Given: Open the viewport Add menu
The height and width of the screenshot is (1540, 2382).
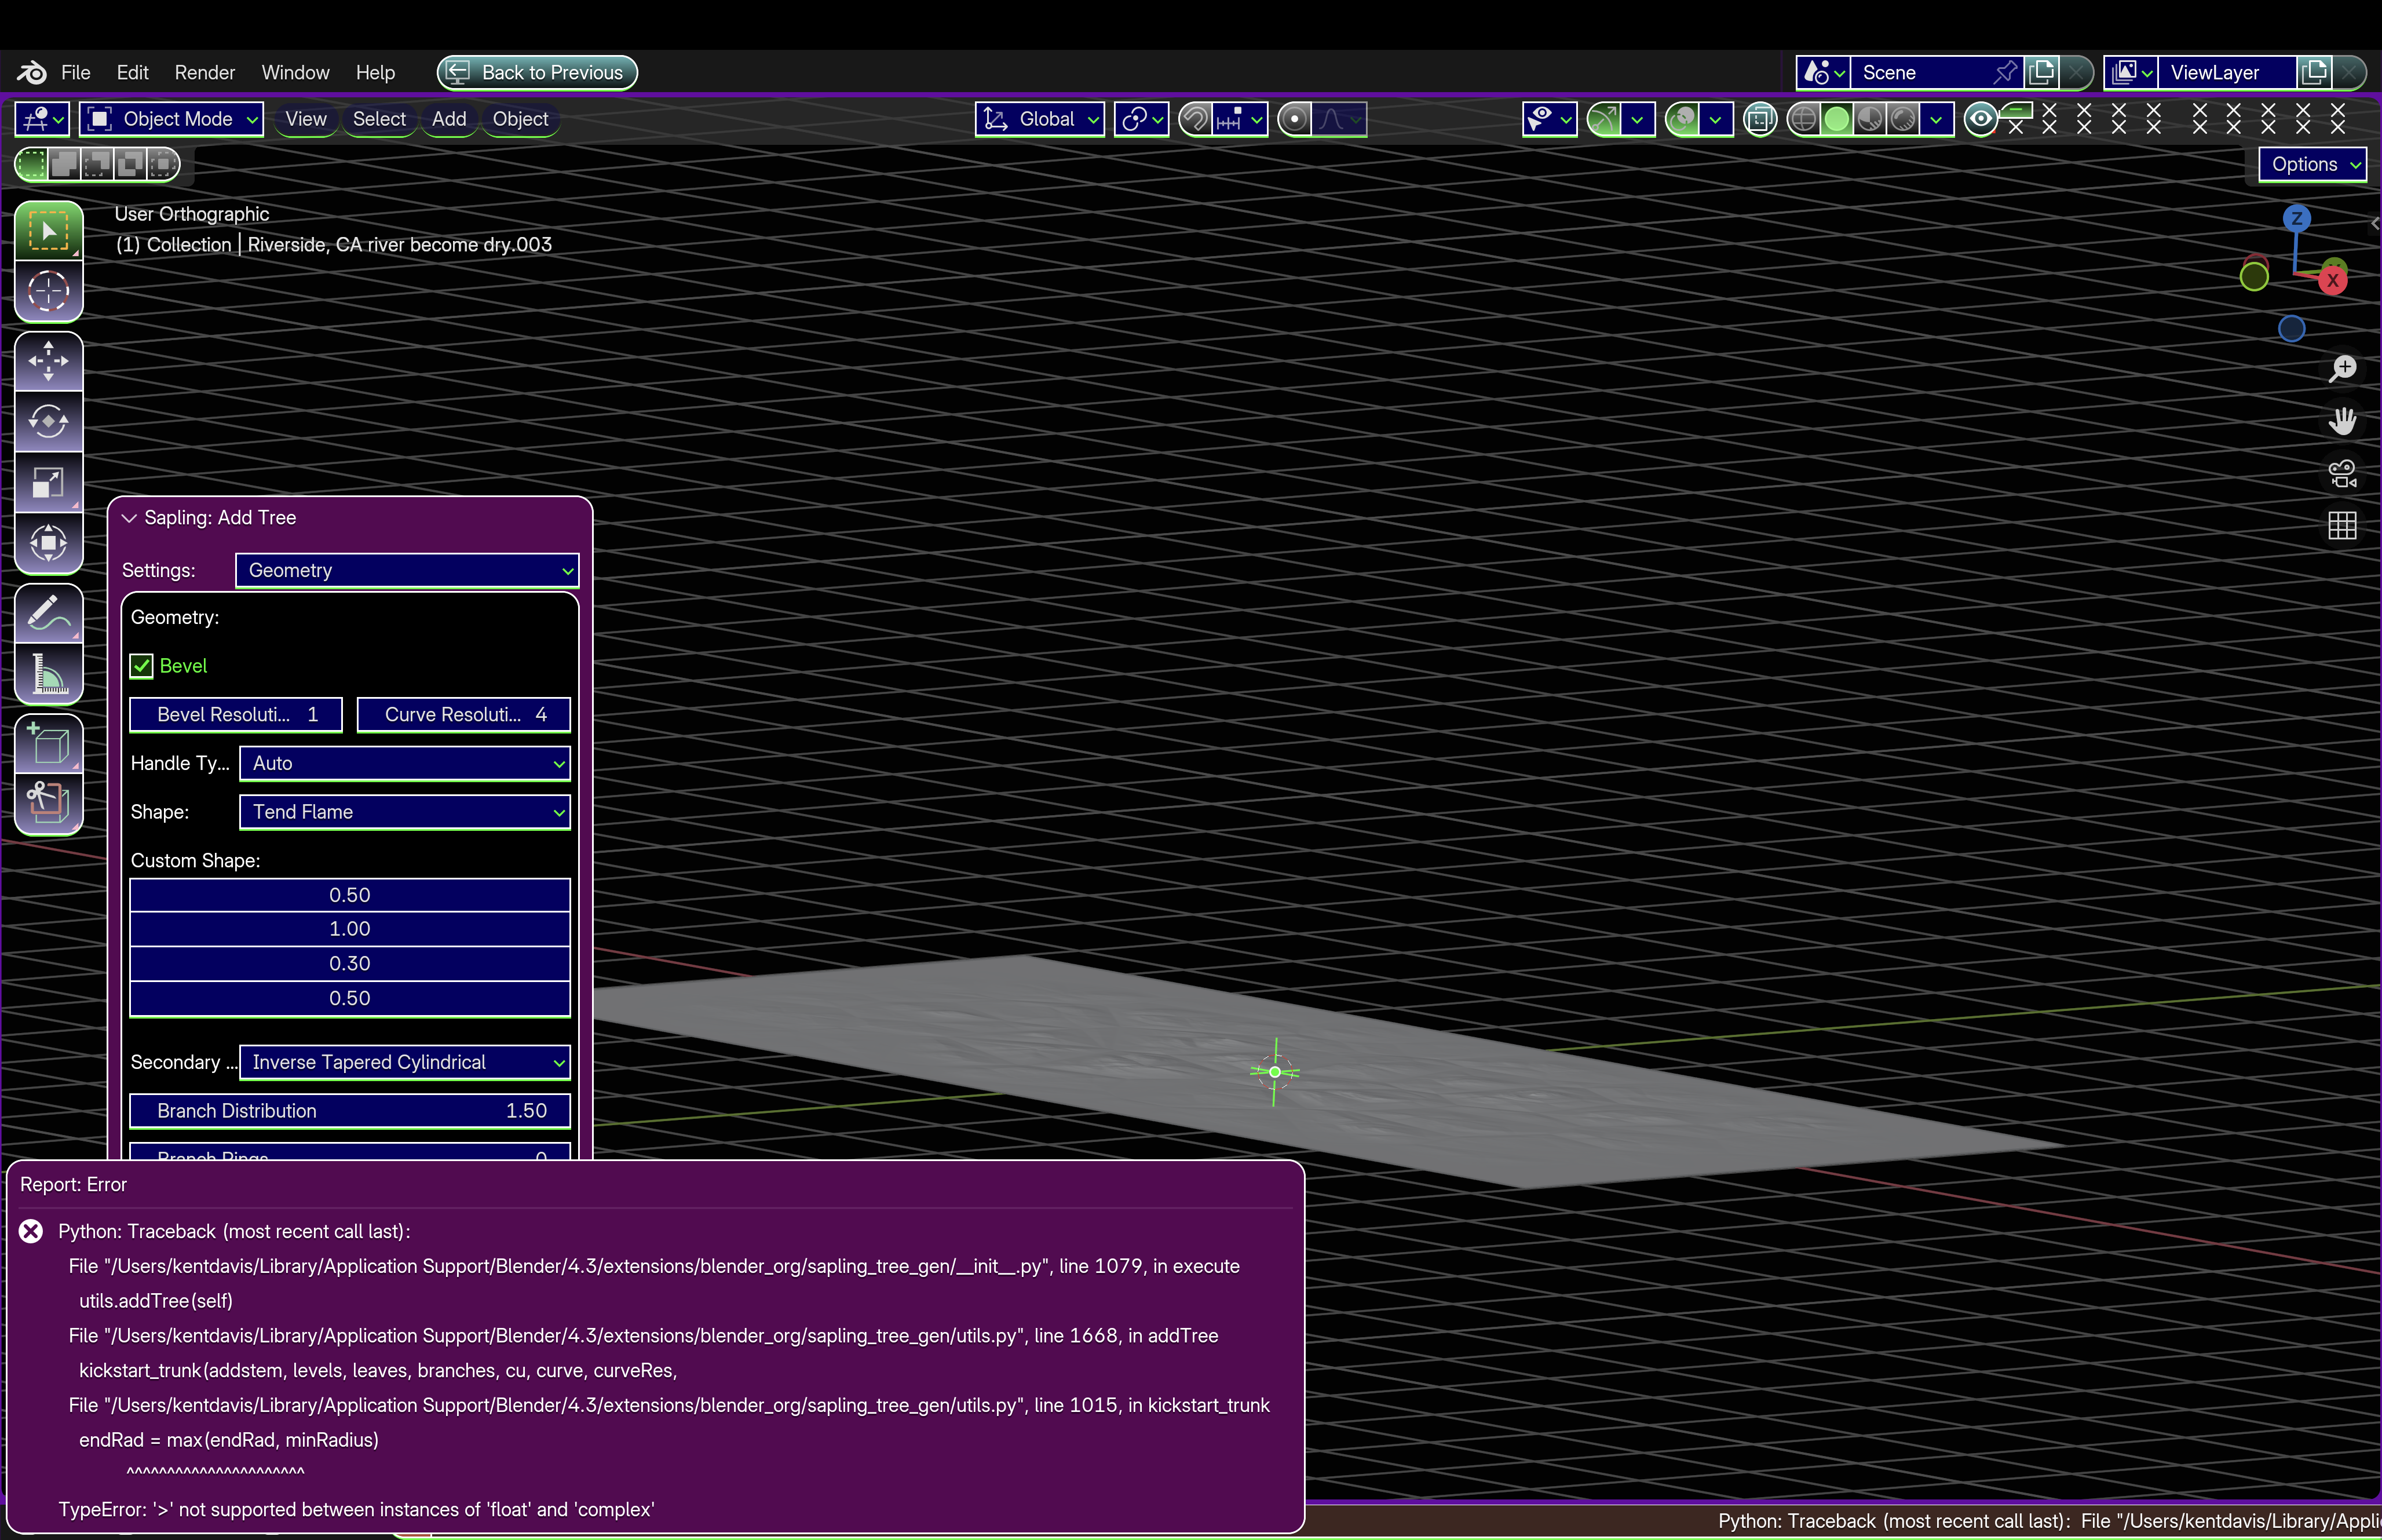Looking at the screenshot, I should 449,119.
